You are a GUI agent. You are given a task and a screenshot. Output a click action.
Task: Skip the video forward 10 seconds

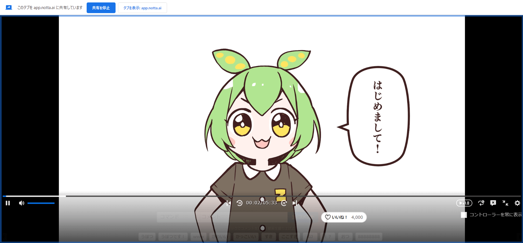pyautogui.click(x=284, y=203)
